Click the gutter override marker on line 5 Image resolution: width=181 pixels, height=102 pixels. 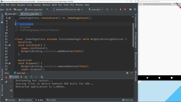(x=10, y=18)
